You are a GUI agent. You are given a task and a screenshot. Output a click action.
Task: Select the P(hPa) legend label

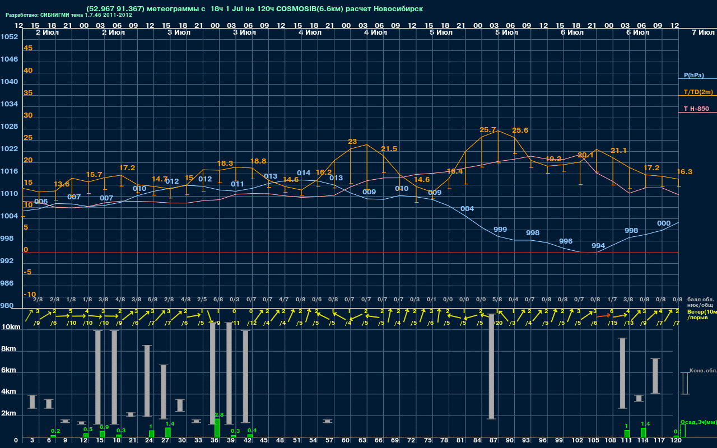click(x=693, y=75)
